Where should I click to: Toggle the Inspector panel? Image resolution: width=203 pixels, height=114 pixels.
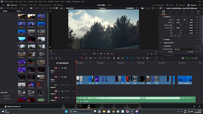192,5
